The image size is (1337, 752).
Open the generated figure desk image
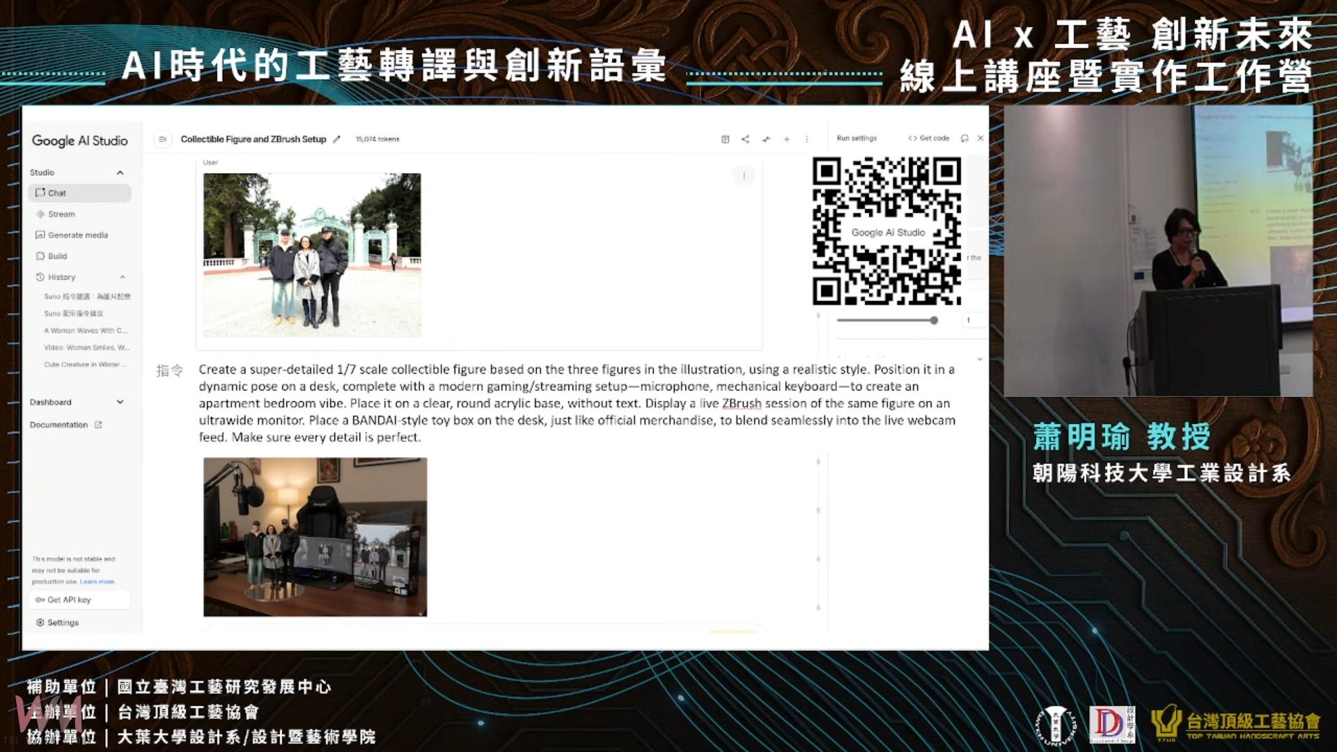point(315,537)
